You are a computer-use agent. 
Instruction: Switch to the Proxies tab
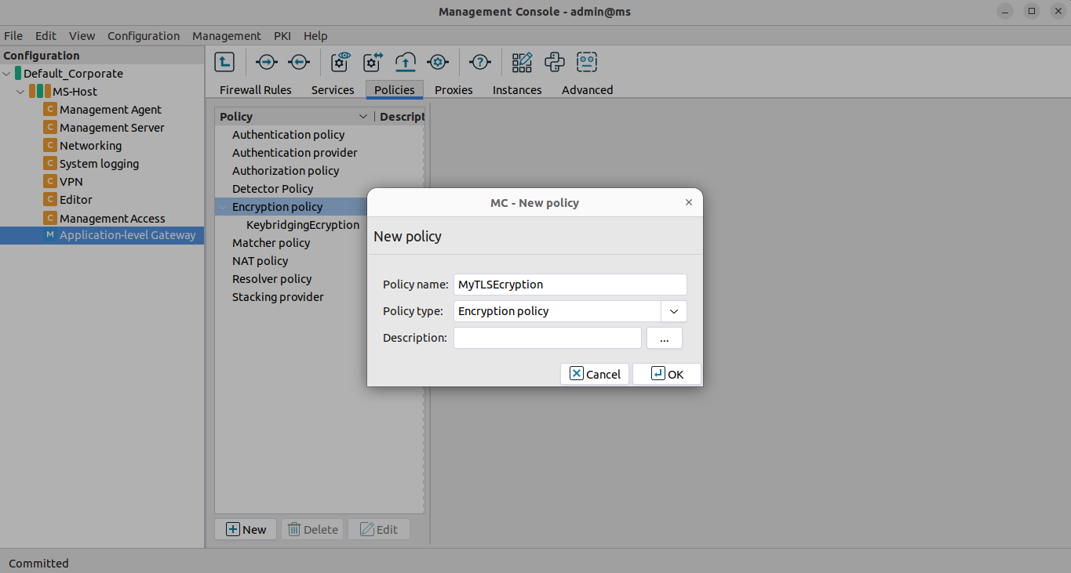[x=454, y=89]
